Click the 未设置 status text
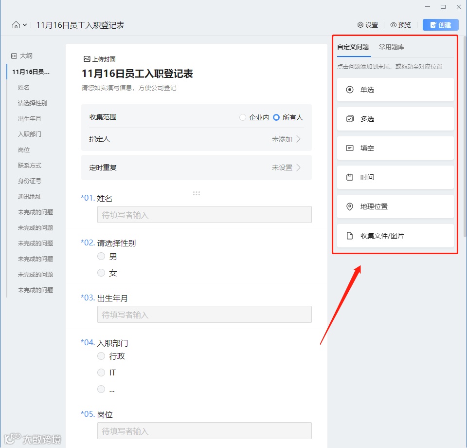 [x=282, y=168]
